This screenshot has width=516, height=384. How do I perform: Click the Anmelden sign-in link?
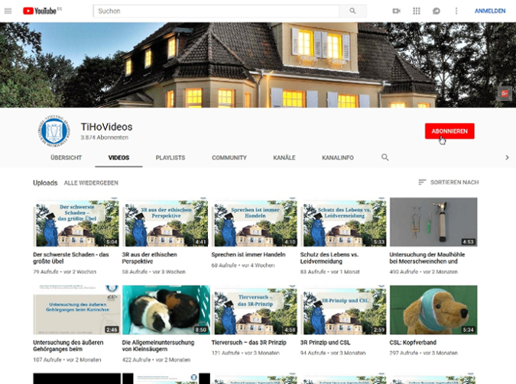[489, 11]
